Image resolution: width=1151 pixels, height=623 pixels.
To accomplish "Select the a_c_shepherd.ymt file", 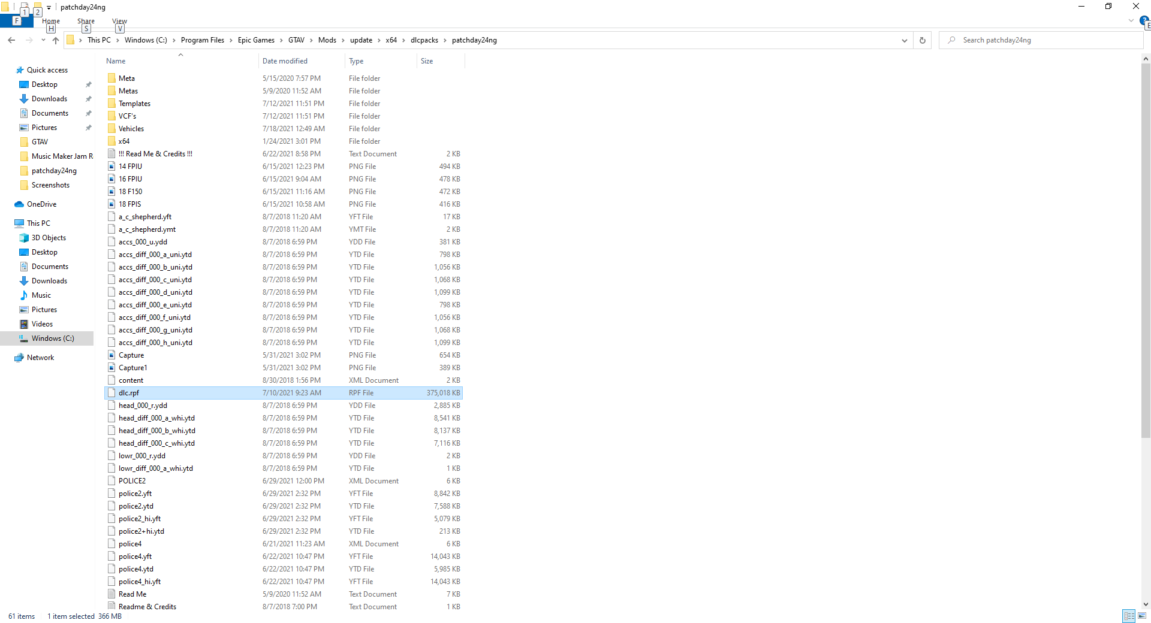I will click(x=283, y=229).
